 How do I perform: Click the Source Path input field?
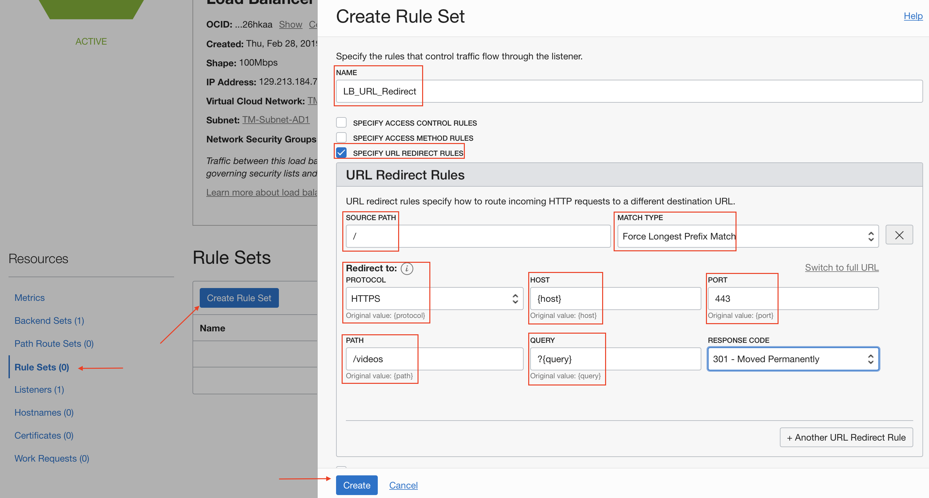[478, 236]
